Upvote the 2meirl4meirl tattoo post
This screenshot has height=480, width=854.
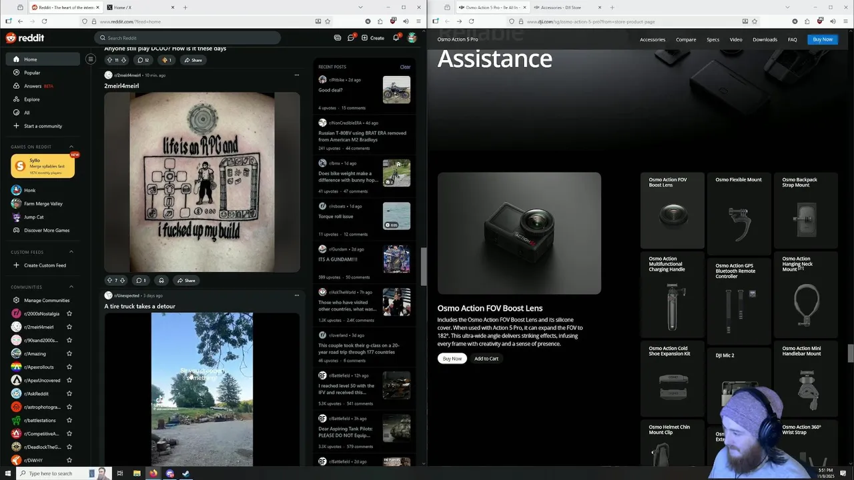tap(109, 281)
